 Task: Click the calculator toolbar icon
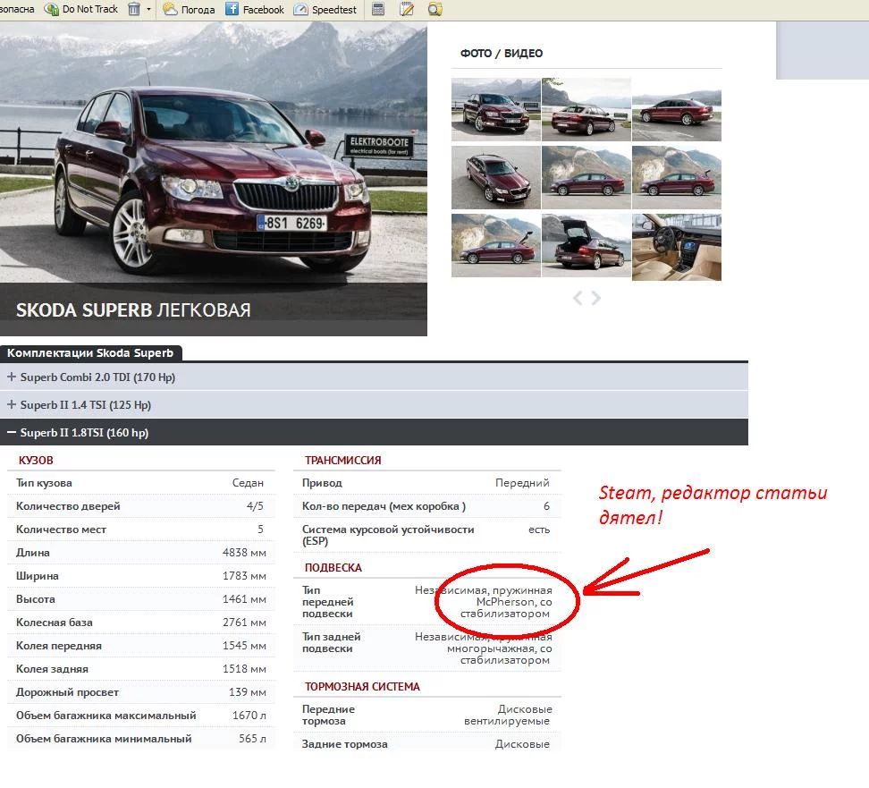tap(378, 10)
